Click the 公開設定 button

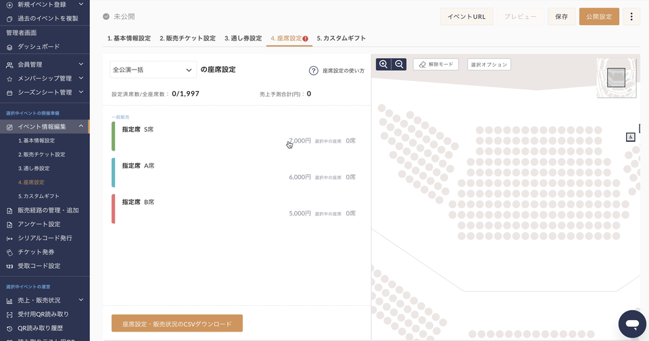(x=599, y=17)
